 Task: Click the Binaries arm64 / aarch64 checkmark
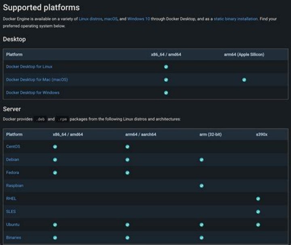click(127, 238)
